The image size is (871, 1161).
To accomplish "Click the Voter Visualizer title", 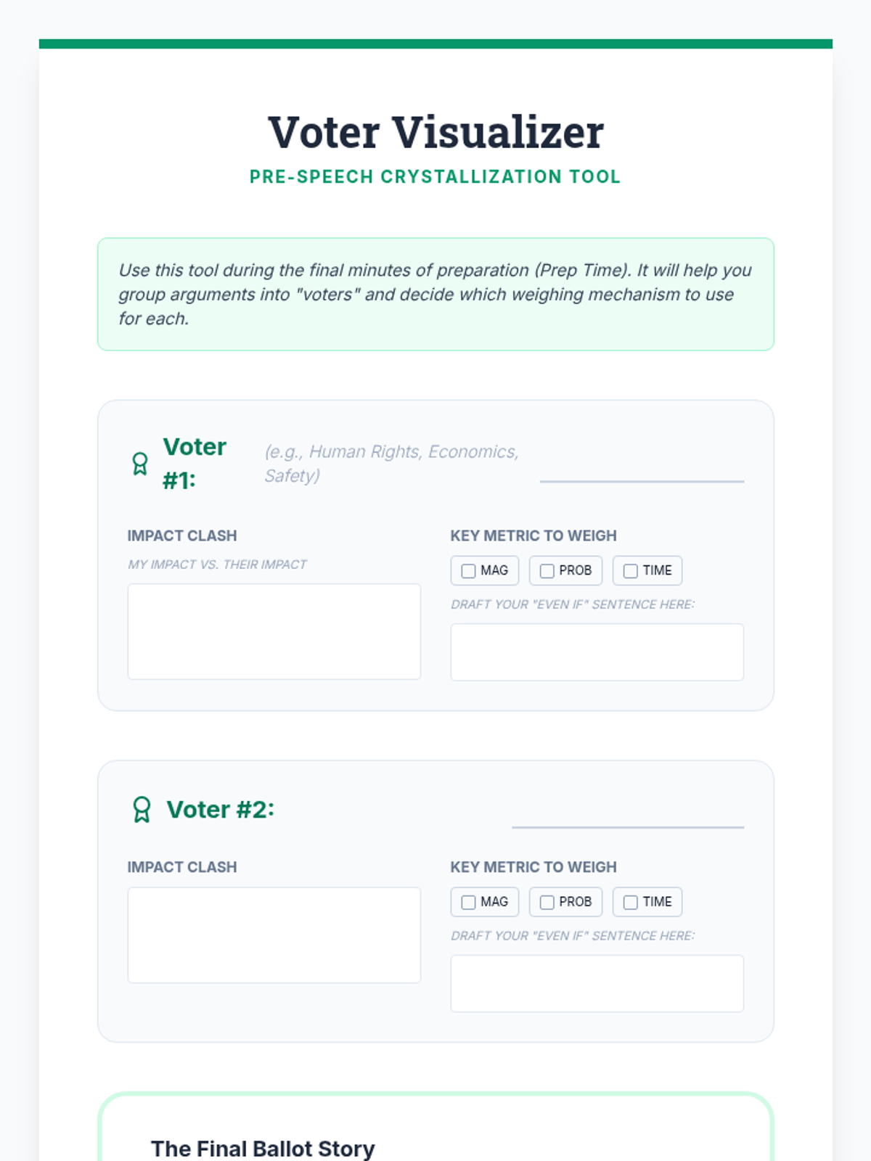I will click(x=435, y=133).
